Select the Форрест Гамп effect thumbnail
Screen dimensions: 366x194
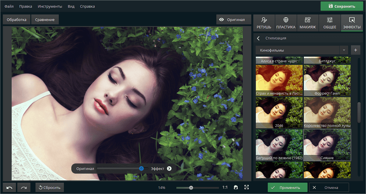tap(327, 81)
